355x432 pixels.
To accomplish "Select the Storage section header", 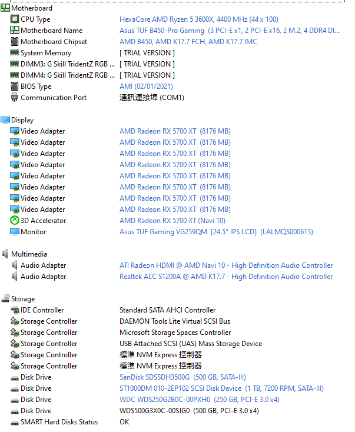I will click(x=23, y=299).
